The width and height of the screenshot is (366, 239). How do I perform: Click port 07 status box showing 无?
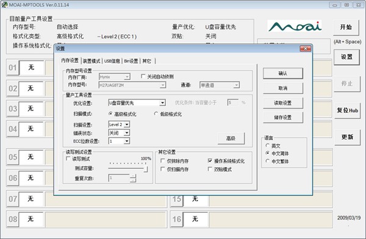(x=31, y=199)
